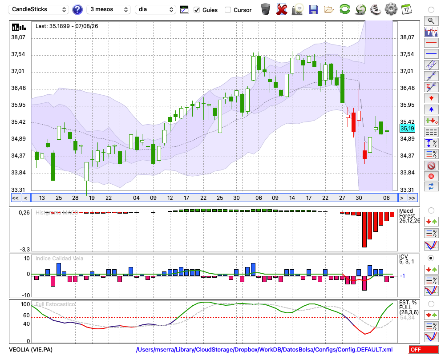Screen dimensions: 445x356
Task: Uncheck the Guies checkbox
Action: pos(197,10)
